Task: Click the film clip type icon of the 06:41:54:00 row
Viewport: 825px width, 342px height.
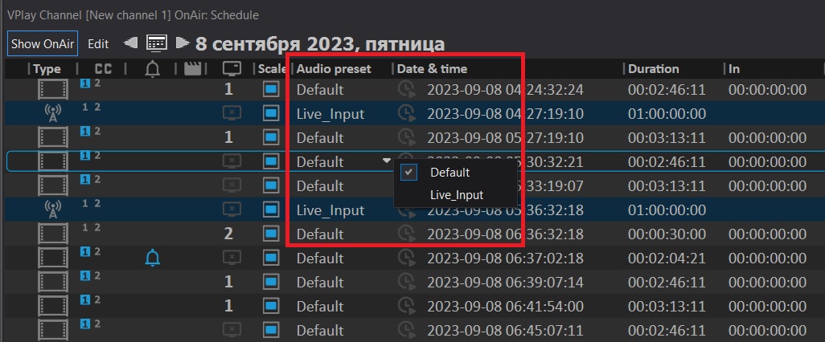Action: coord(52,307)
